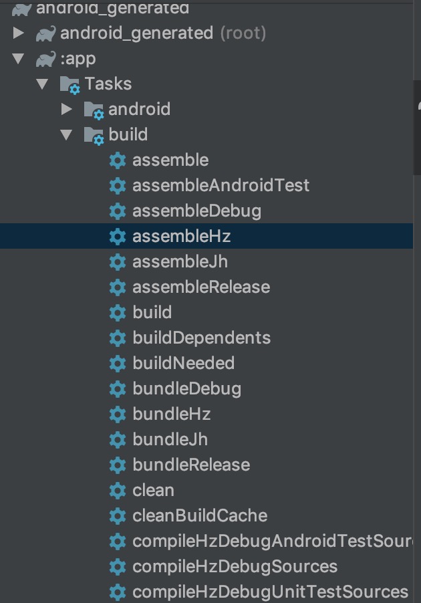This screenshot has width=421, height=603.
Task: Click the gear icon beside cleanBuildCache
Action: pos(118,515)
